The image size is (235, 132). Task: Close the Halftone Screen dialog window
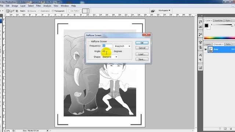146,34
